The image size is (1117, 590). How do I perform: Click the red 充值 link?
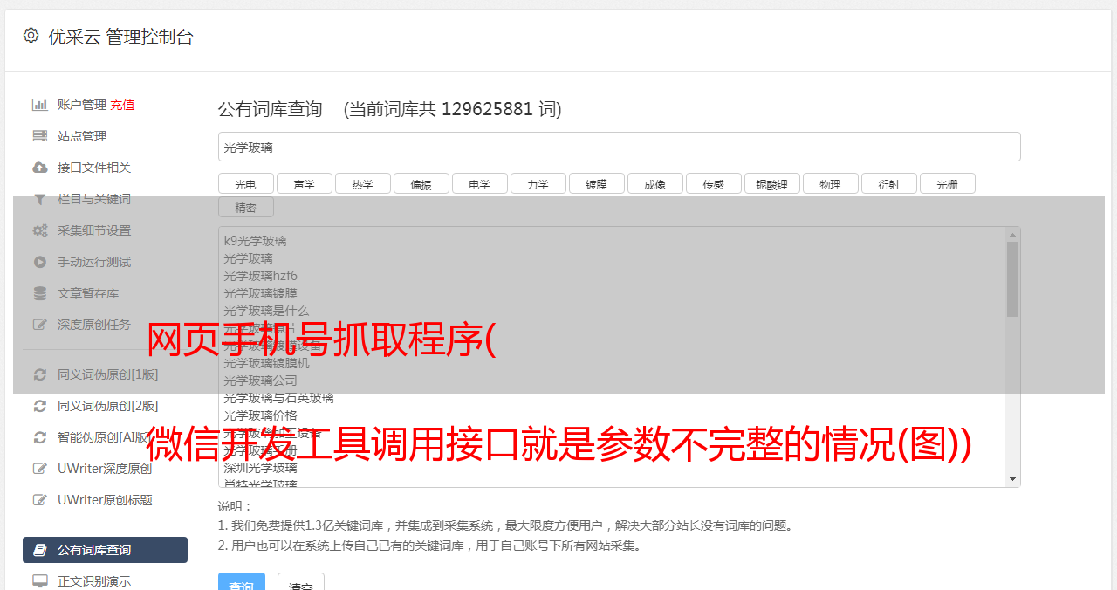(x=122, y=105)
